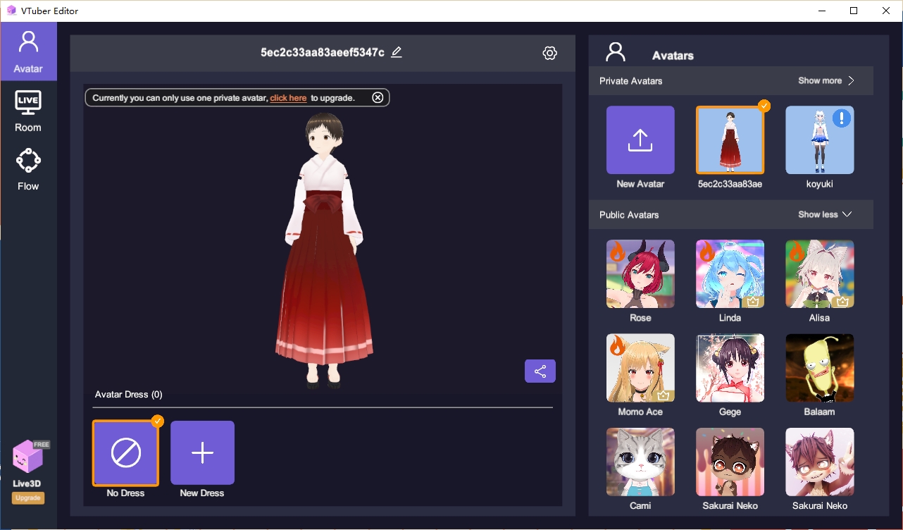
Task: Click the Upgrade button under Live3D
Action: pyautogui.click(x=27, y=498)
